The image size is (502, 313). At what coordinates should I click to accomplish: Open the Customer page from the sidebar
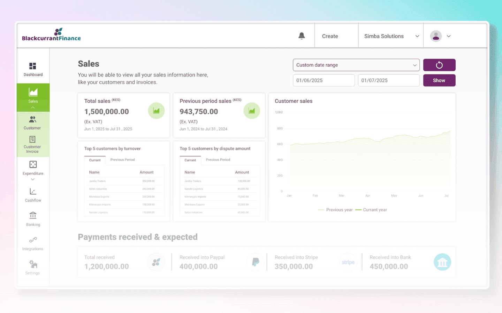[x=32, y=123]
